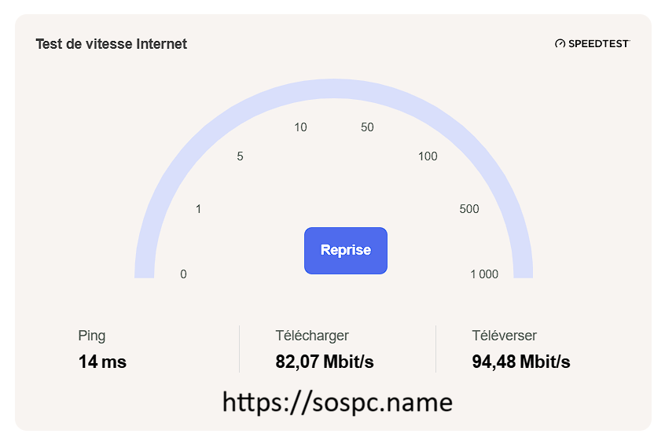Click the 10 label on the gauge
This screenshot has width=665, height=441.
pyautogui.click(x=300, y=127)
